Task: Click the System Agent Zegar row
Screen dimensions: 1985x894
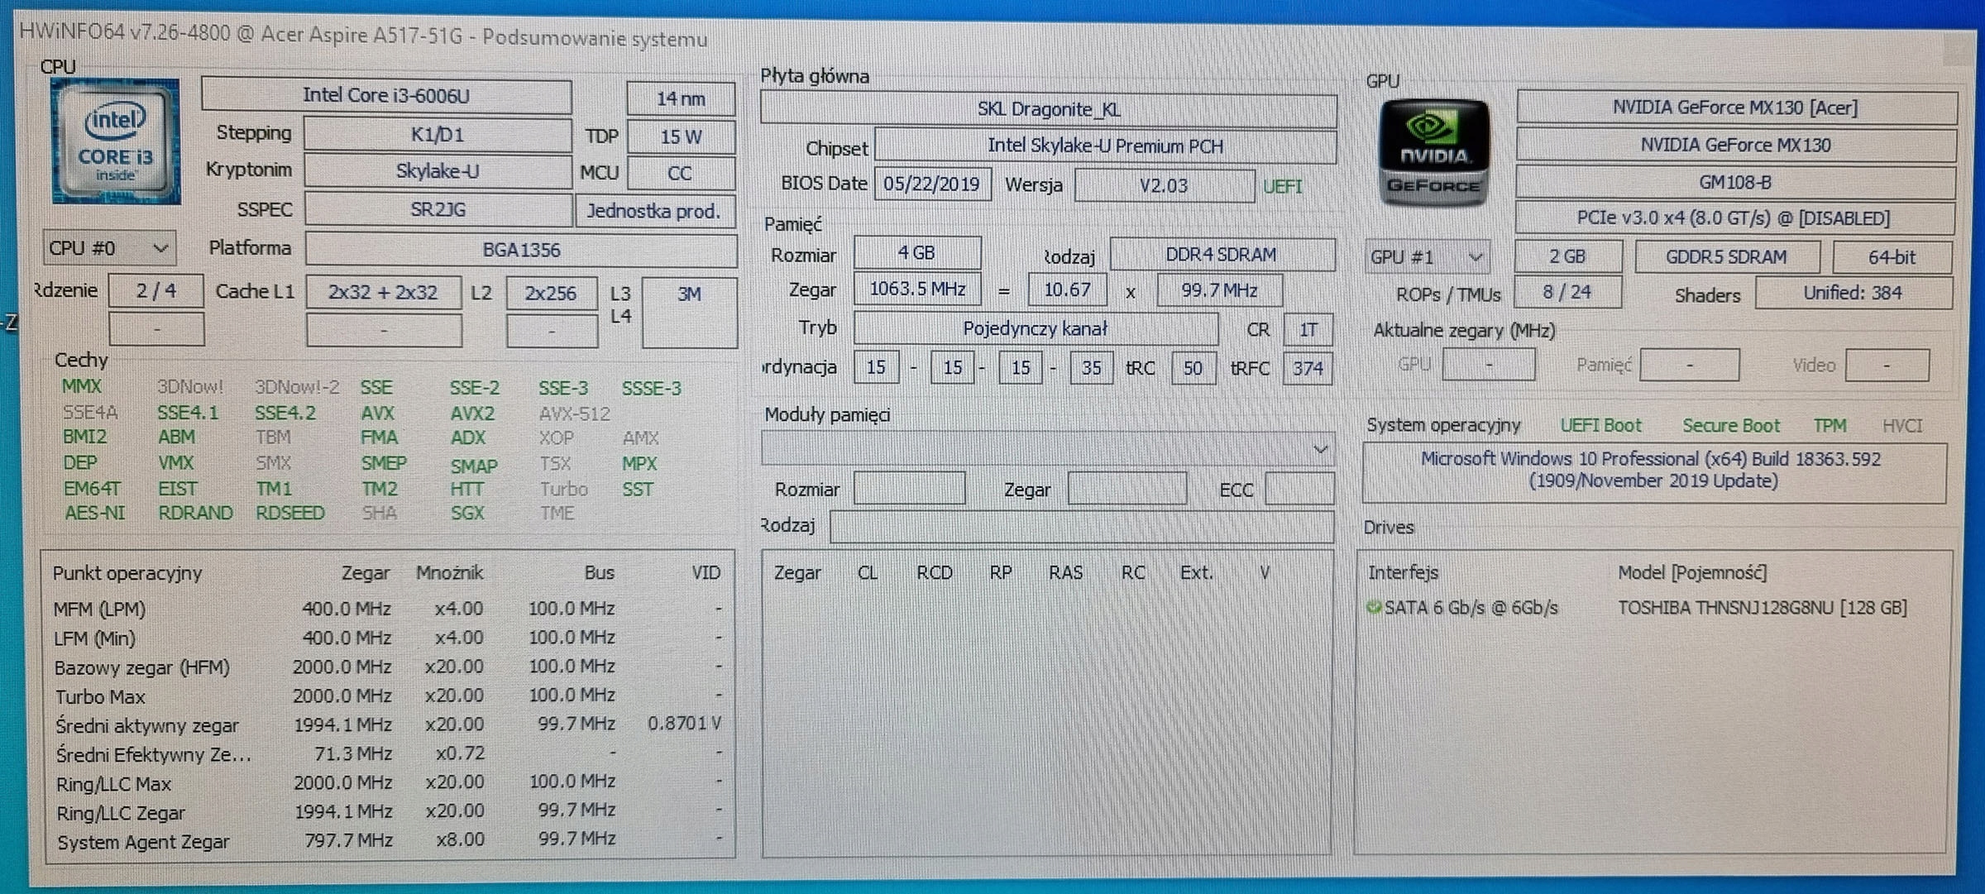Action: (388, 841)
